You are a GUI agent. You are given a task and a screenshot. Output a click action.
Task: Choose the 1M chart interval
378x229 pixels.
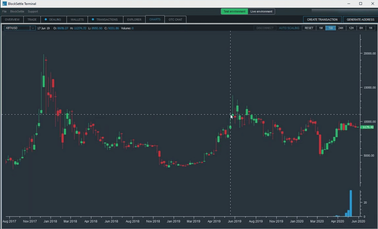point(320,28)
